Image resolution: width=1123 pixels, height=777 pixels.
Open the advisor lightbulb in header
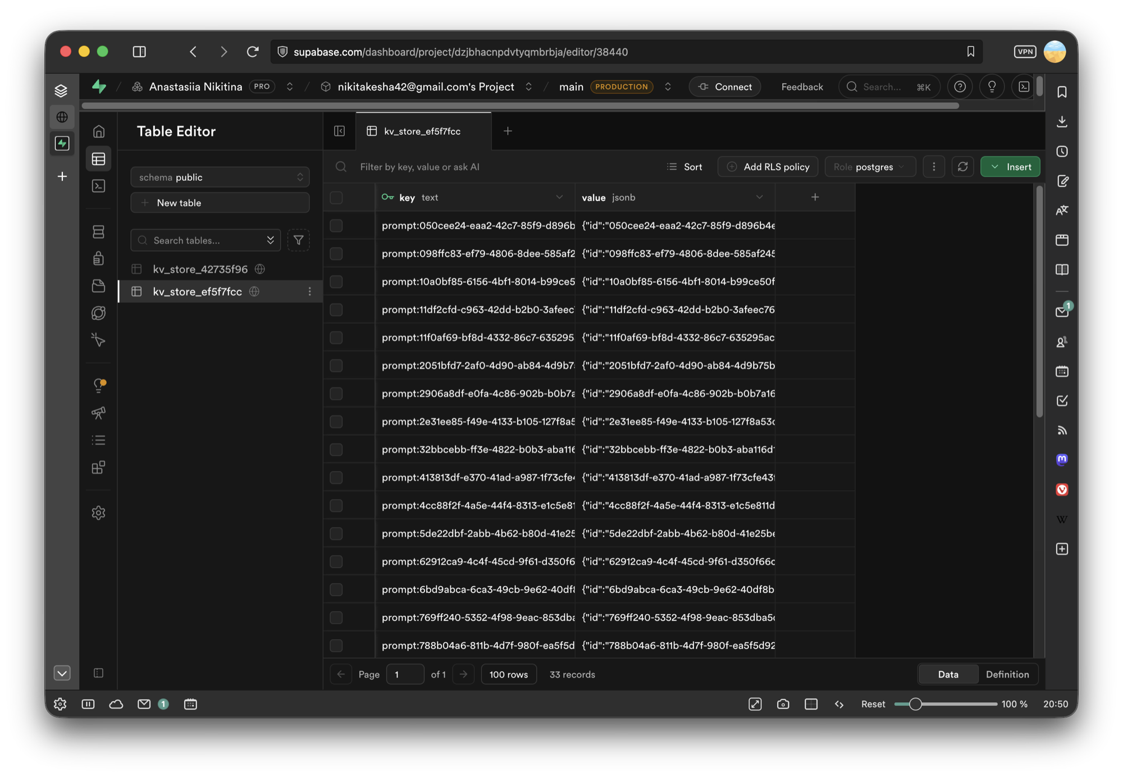coord(992,86)
